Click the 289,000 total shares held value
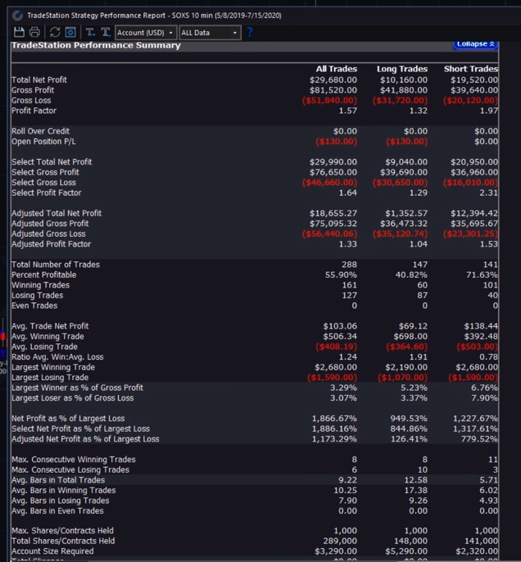The width and height of the screenshot is (521, 562). tap(342, 541)
